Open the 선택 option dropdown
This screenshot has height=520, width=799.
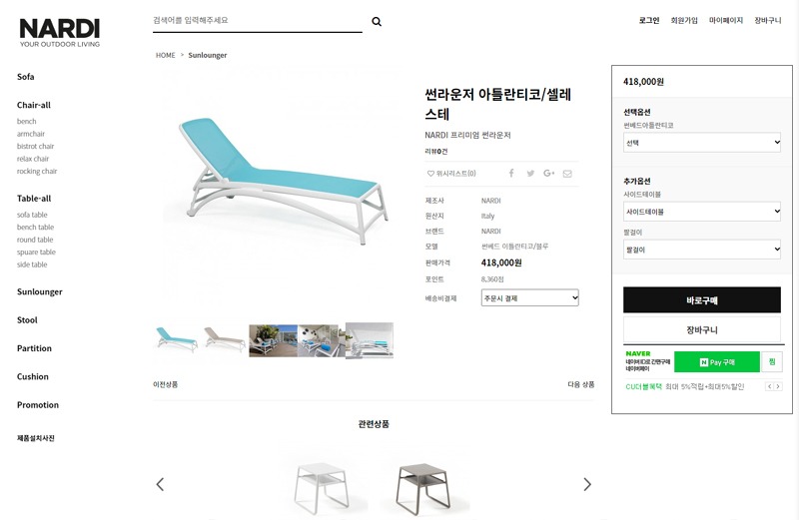[702, 143]
